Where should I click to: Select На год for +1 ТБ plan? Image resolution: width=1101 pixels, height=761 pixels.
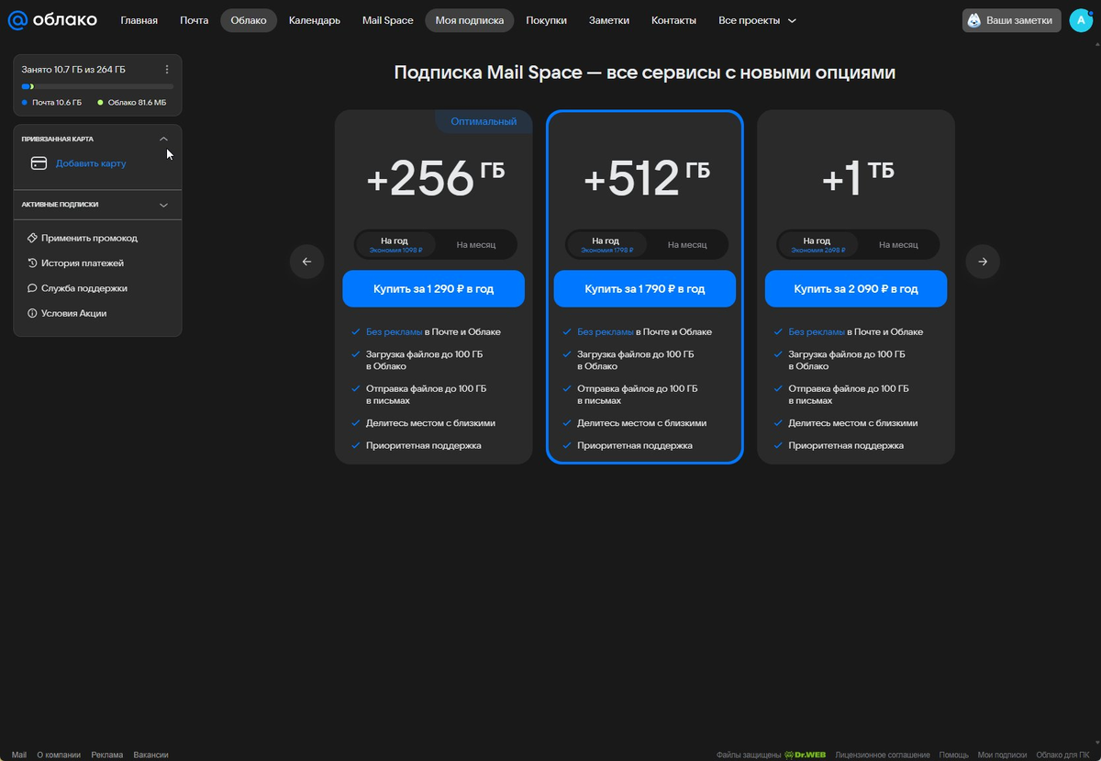817,244
